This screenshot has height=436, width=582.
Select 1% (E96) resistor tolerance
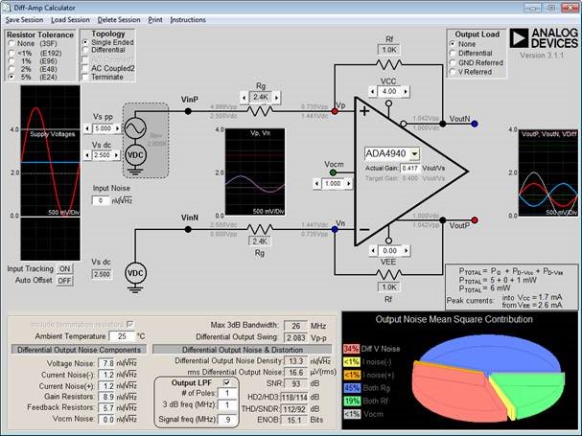pyautogui.click(x=12, y=61)
